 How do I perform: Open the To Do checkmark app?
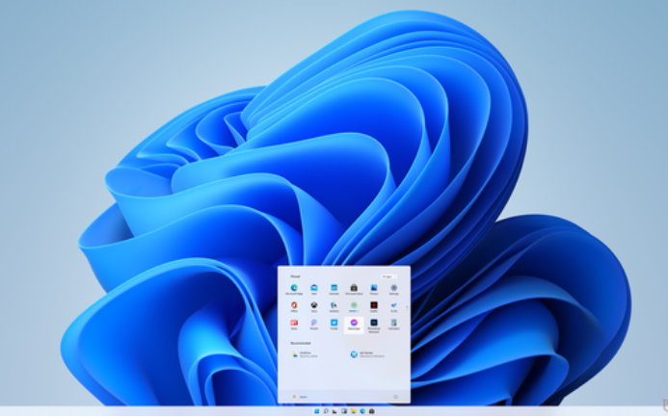(x=393, y=307)
